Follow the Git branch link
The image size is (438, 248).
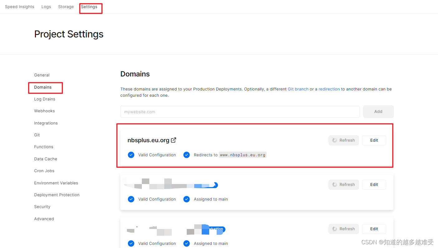(298, 89)
